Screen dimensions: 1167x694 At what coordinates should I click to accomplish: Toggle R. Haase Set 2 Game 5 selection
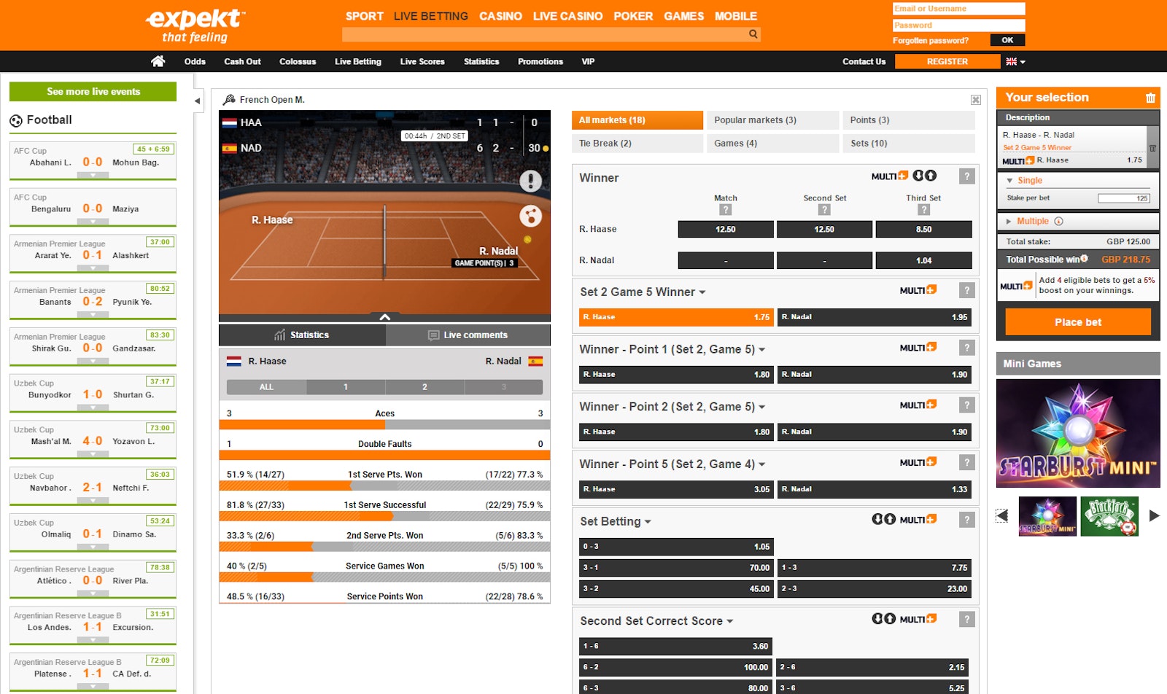676,317
